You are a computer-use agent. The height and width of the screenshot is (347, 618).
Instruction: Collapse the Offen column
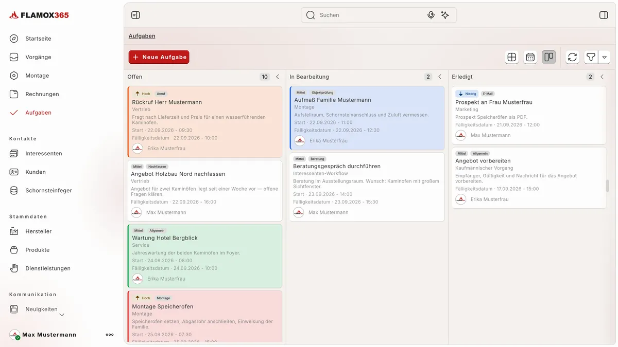point(278,77)
